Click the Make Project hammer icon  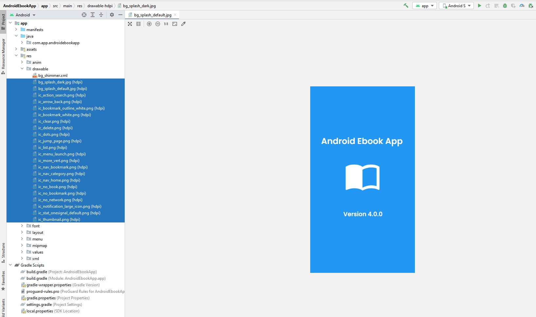(x=406, y=6)
